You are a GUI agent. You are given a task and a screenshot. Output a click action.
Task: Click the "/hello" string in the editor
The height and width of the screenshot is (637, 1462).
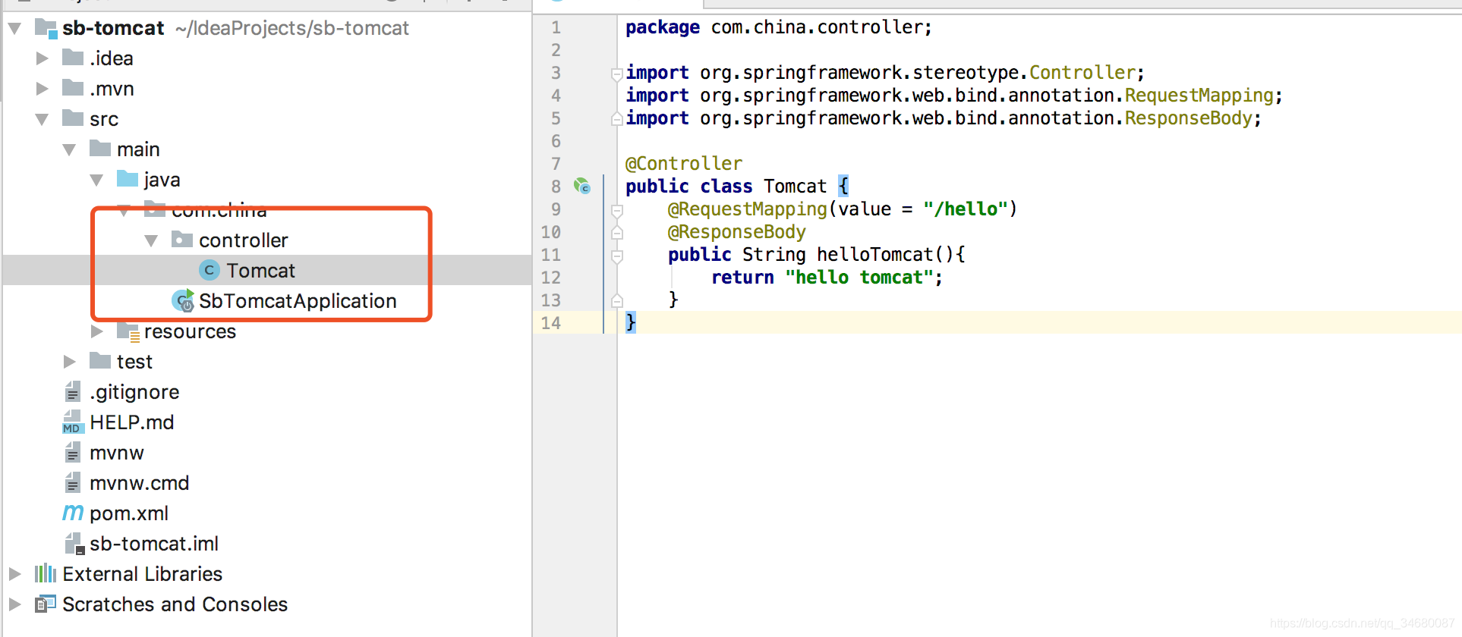pos(965,209)
